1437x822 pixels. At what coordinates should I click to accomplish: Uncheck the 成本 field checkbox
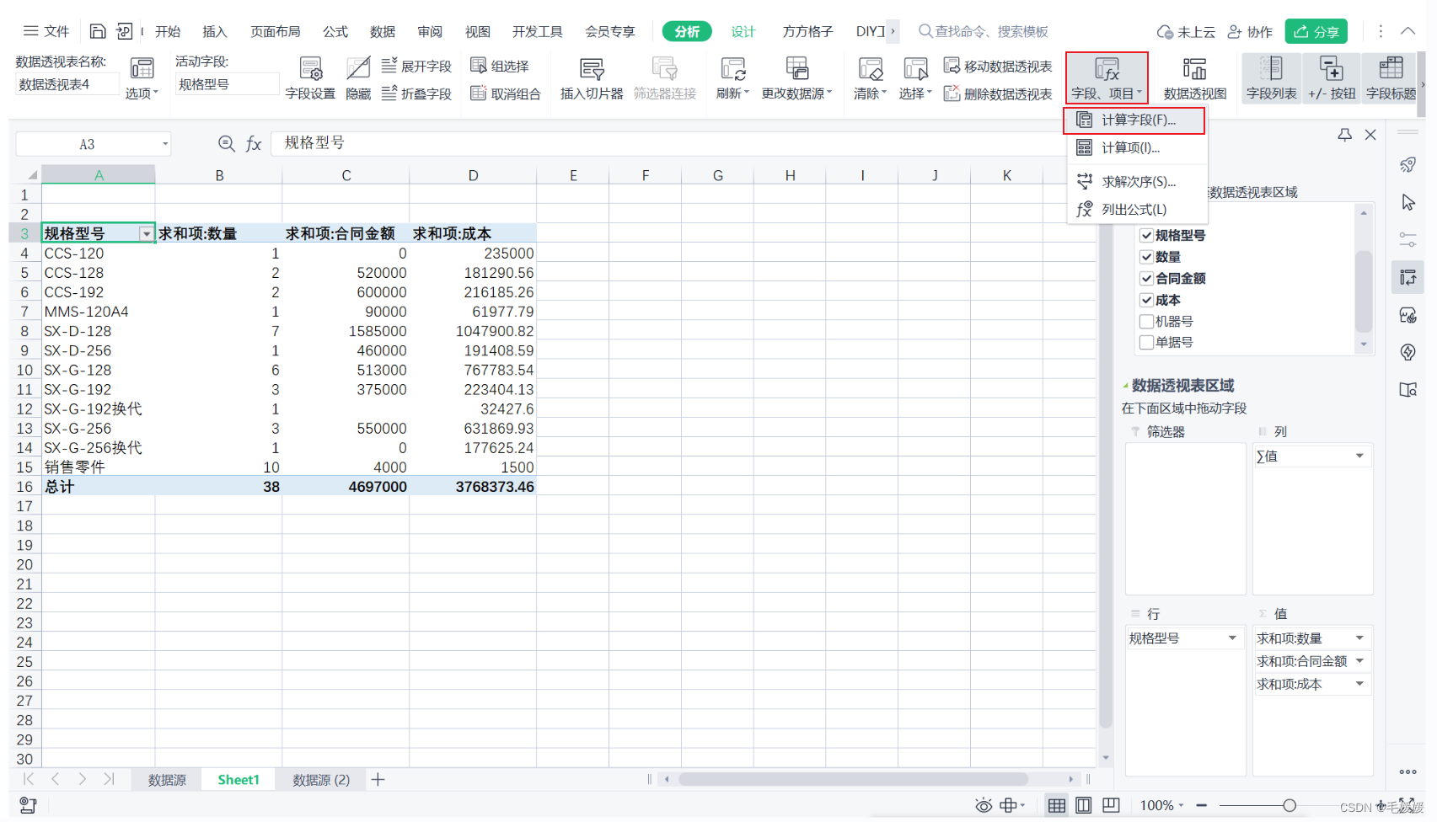click(x=1146, y=300)
